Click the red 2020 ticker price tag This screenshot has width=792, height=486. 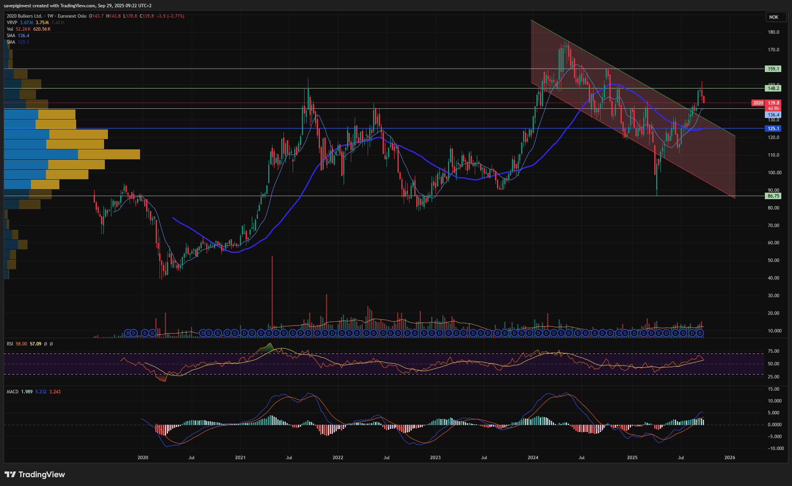pyautogui.click(x=758, y=103)
